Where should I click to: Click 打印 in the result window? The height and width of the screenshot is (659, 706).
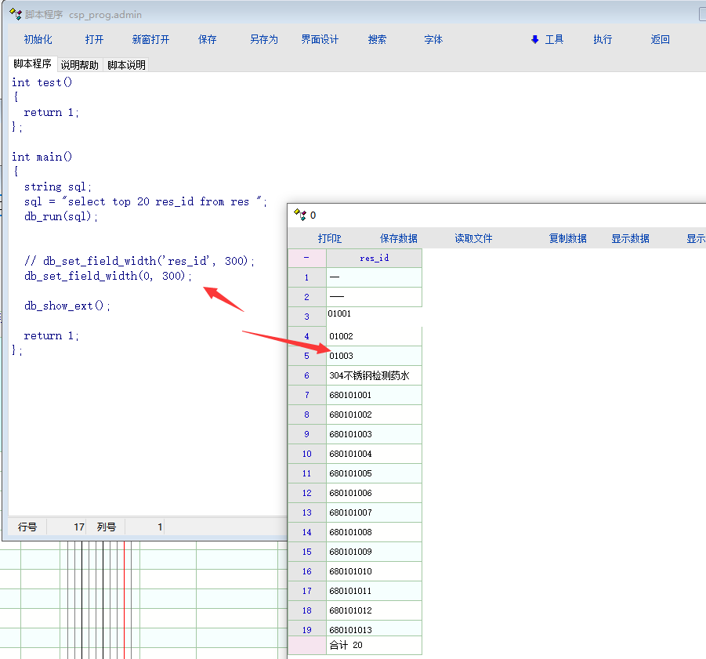[x=330, y=238]
